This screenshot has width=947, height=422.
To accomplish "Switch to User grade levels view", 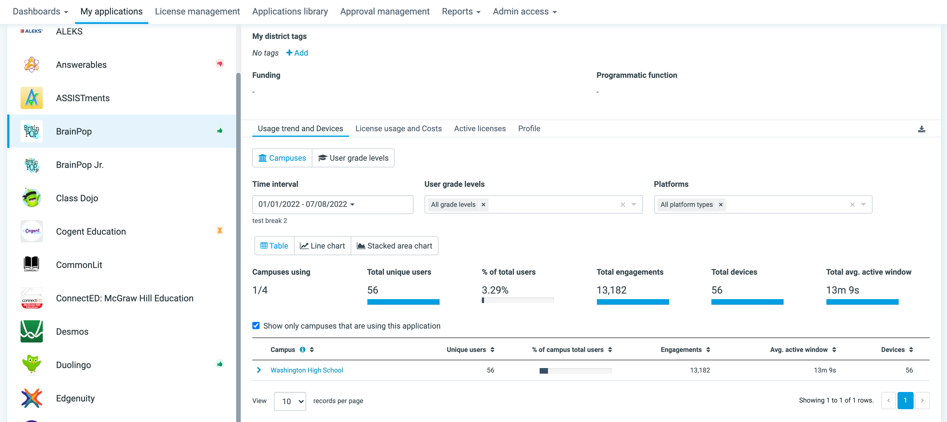I will (353, 158).
